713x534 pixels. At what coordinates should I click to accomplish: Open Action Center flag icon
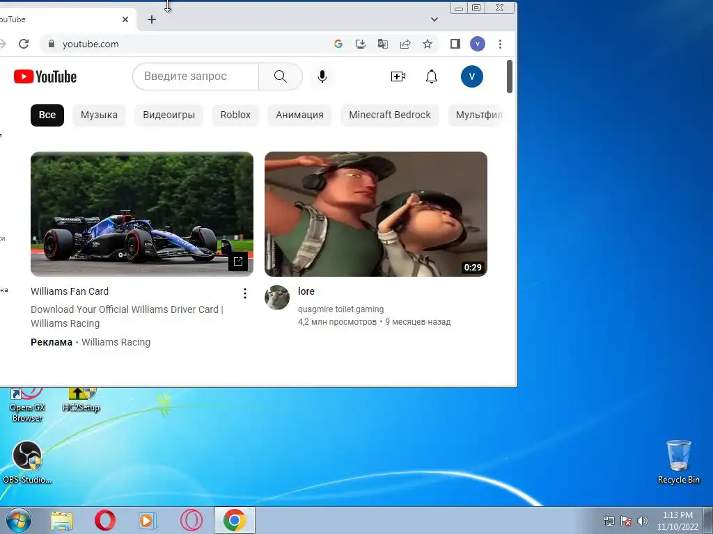(x=626, y=521)
